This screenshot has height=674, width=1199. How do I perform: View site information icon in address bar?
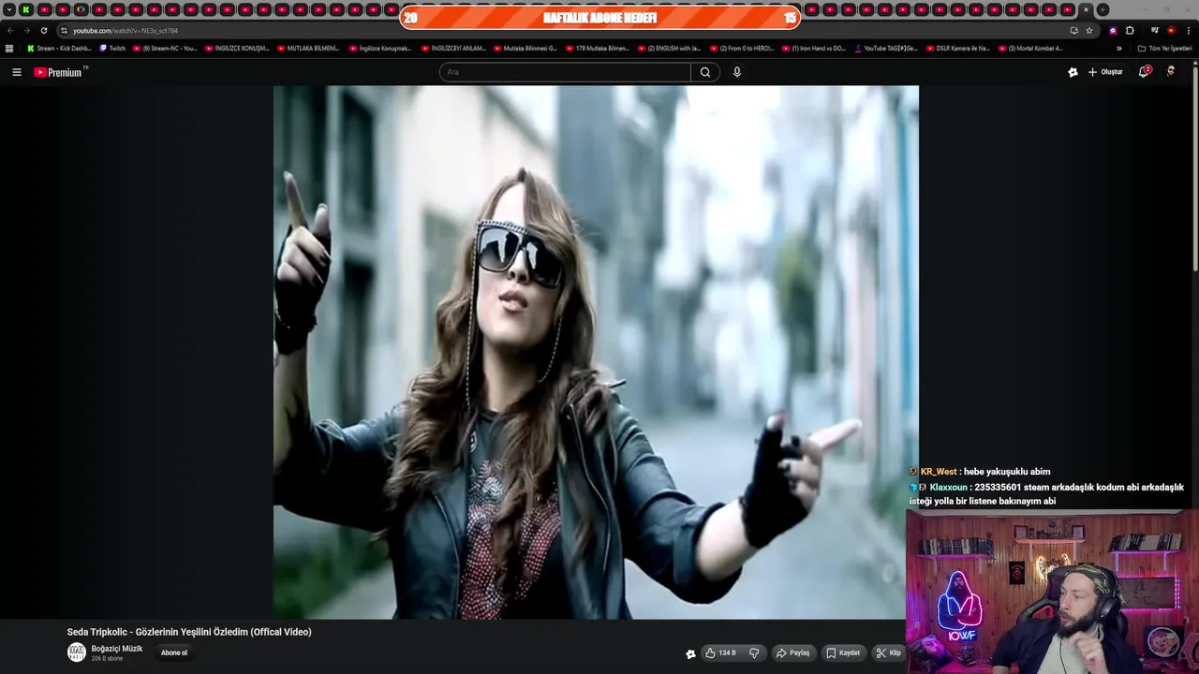[64, 30]
